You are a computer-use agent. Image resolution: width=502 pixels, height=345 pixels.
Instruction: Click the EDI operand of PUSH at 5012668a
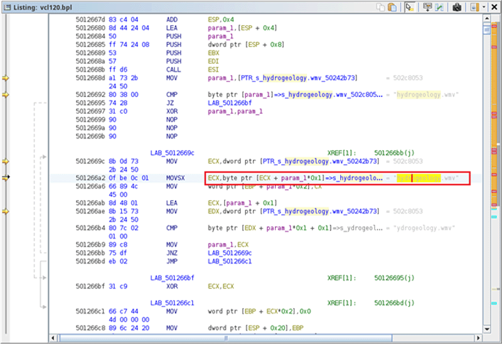[x=213, y=61]
